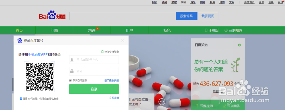Open the 特色 navigation tab
The width and height of the screenshot is (285, 110).
167,30
